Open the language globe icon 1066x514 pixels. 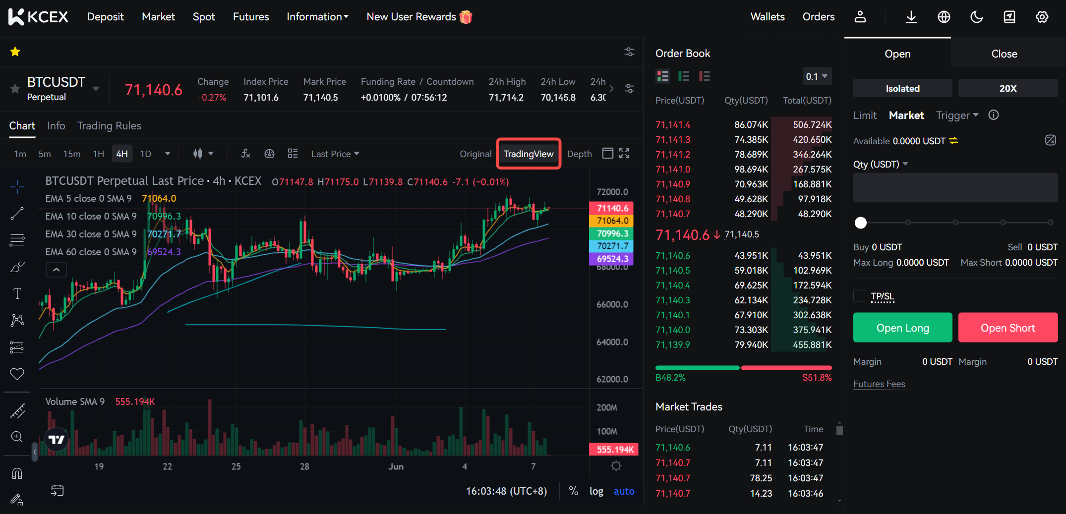(944, 17)
